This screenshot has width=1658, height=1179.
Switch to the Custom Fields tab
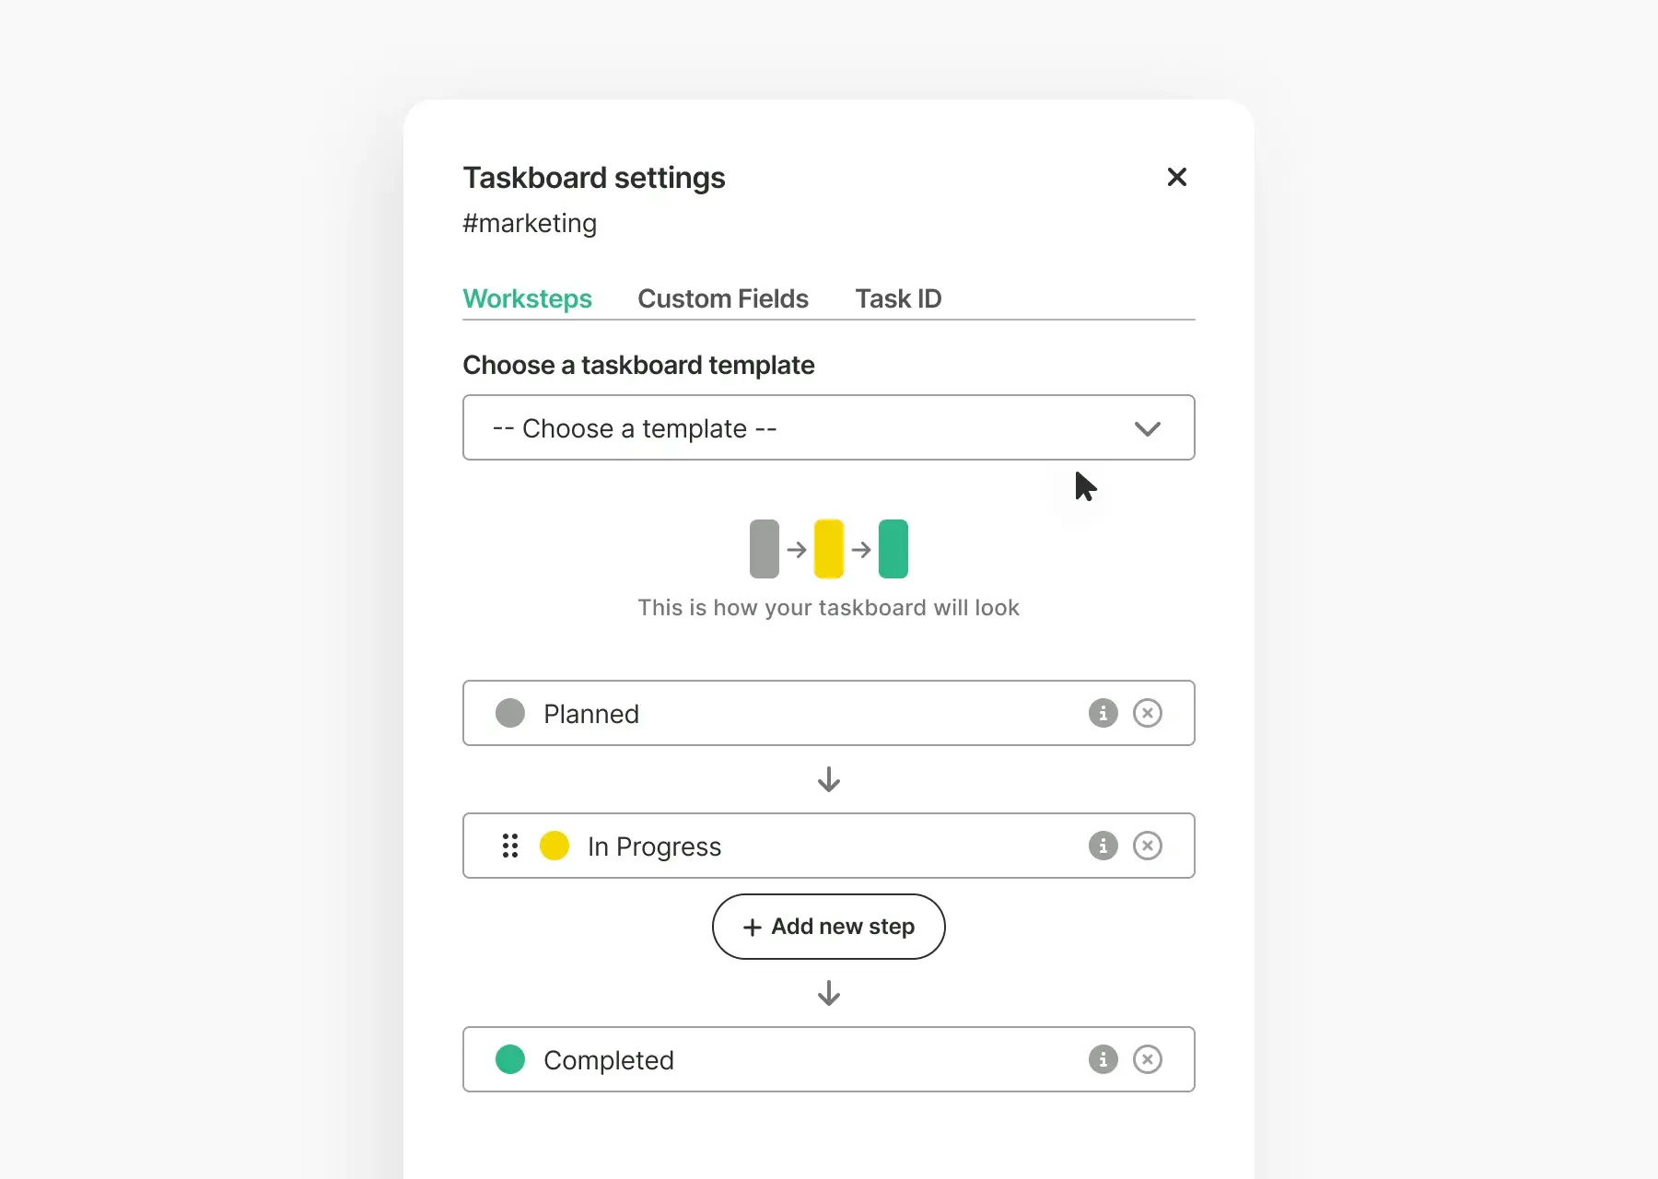722,298
